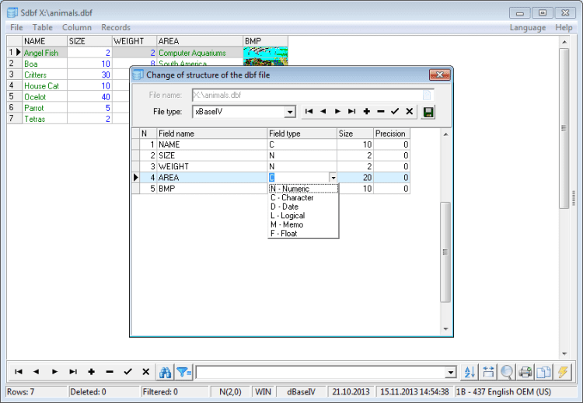The height and width of the screenshot is (403, 583).
Task: Click the Size cell of AREA field
Action: tap(355, 178)
